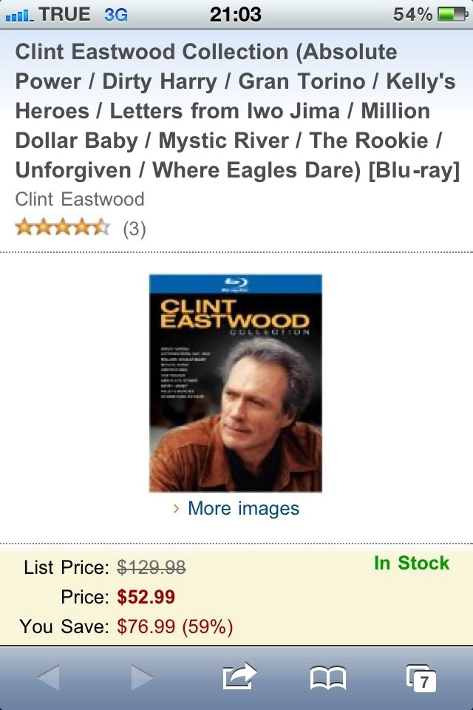
Task: Tap the $76.99 (59%) savings text
Action: 174,626
